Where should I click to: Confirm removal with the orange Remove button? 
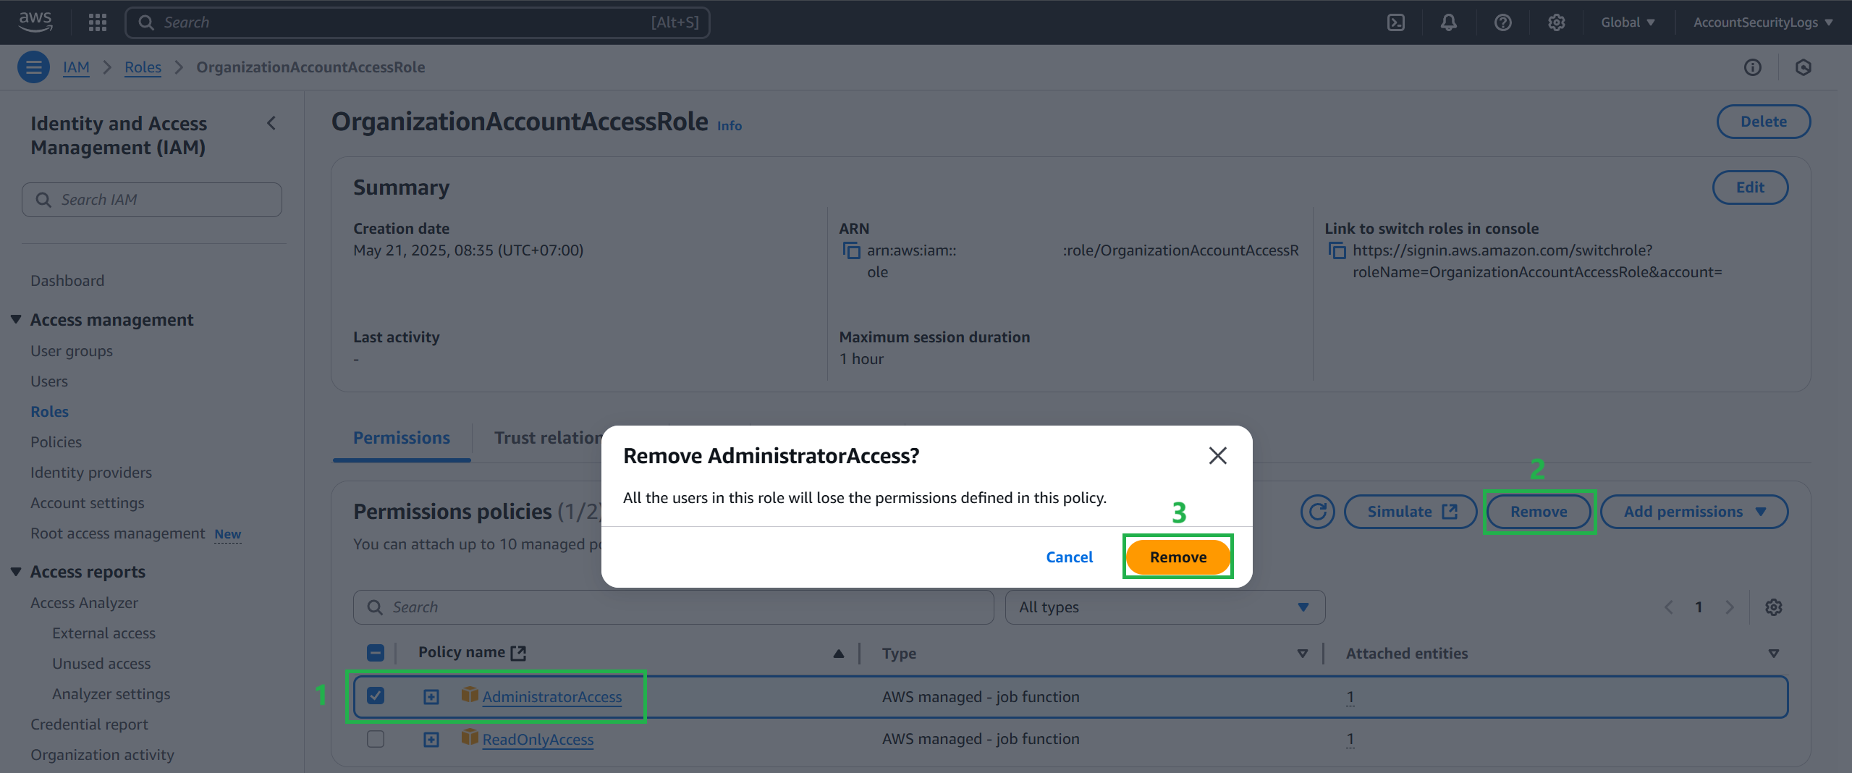coord(1177,557)
